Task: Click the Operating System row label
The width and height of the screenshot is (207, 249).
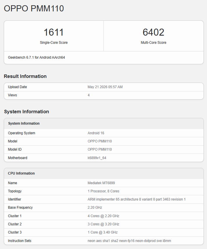Action: 22,133
